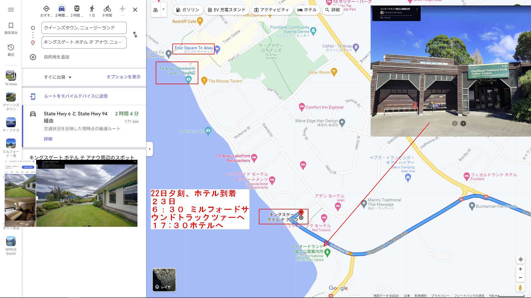Image resolution: width=531 pixels, height=298 pixels.
Task: Open the detailed search (詳細) chip
Action: [332, 10]
